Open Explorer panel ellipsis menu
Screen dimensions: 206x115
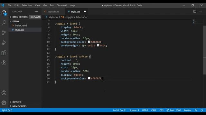coord(36,11)
